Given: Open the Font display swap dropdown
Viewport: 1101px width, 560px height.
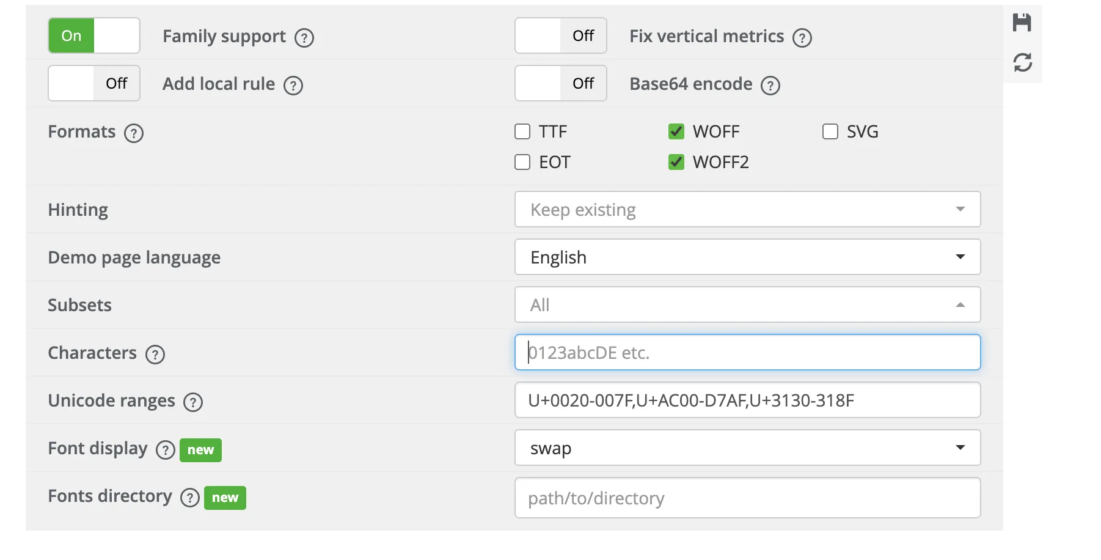Looking at the screenshot, I should [747, 448].
